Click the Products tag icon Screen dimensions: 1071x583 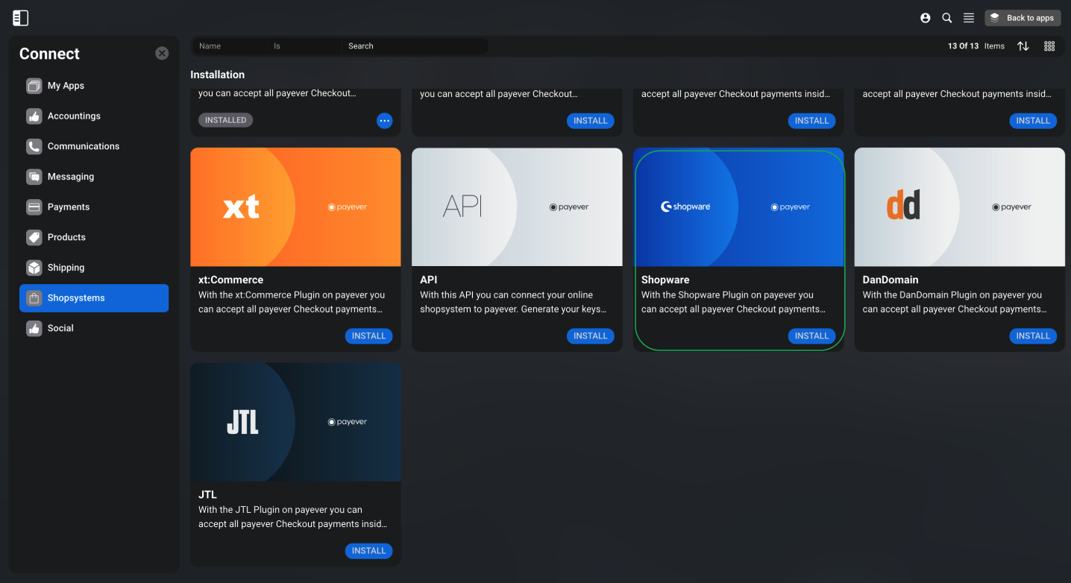pyautogui.click(x=34, y=237)
